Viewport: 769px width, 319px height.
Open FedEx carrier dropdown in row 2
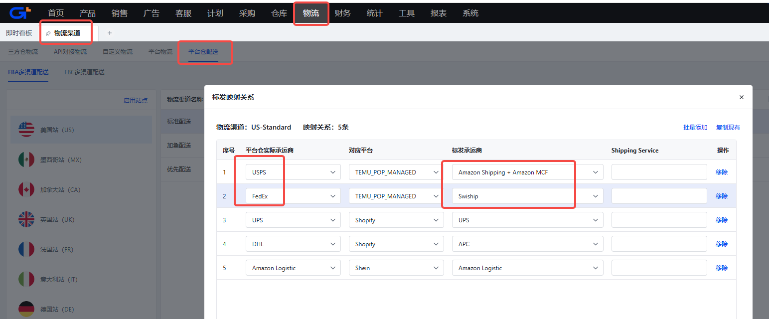(x=293, y=196)
